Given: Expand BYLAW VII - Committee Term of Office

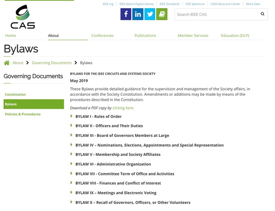Looking at the screenshot, I should click(x=125, y=174).
